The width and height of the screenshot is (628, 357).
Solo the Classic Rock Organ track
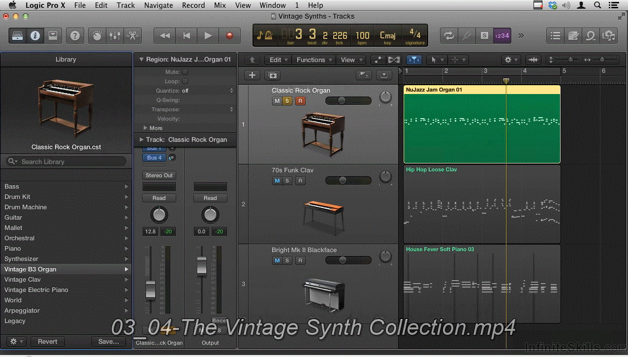click(x=287, y=101)
